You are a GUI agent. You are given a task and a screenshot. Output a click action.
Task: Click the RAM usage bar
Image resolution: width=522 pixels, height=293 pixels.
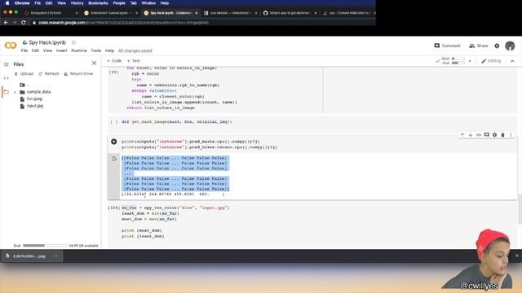[x=458, y=59]
